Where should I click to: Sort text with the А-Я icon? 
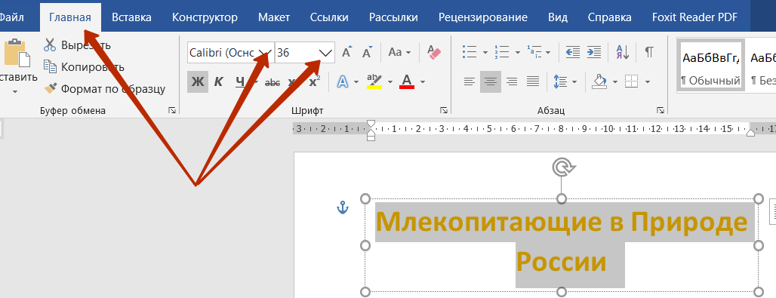[x=622, y=52]
